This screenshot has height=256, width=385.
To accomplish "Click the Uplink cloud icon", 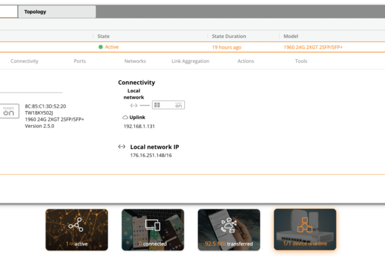I will pyautogui.click(x=125, y=117).
